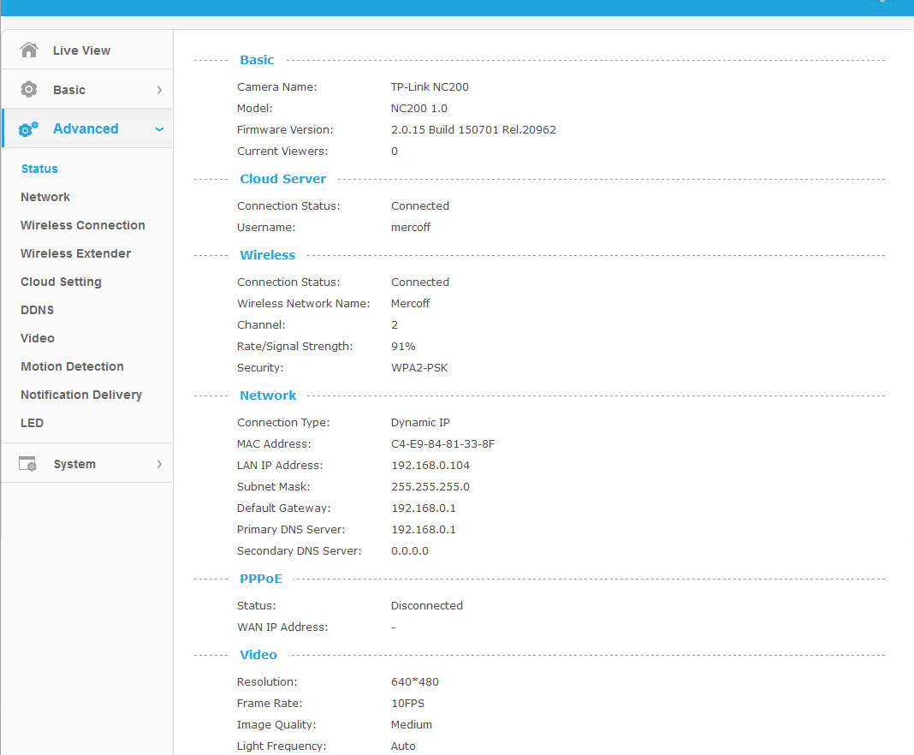Open the Network submenu item

45,197
